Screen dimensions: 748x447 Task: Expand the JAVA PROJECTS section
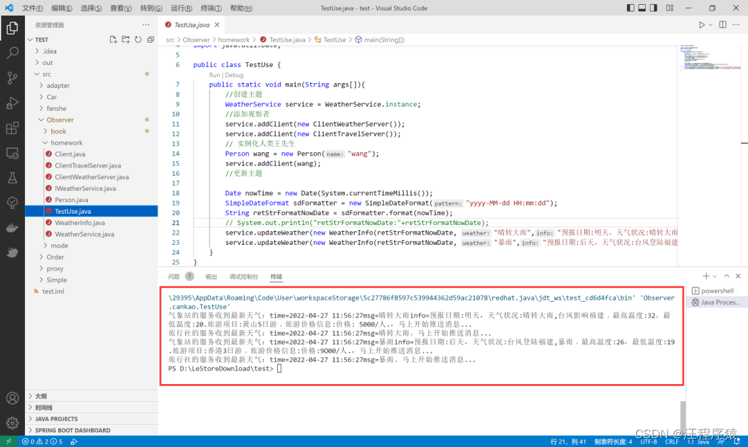(x=91, y=419)
